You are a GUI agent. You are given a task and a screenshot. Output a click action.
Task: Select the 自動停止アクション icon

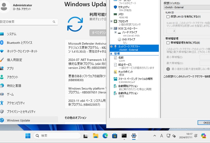[x=115, y=93]
